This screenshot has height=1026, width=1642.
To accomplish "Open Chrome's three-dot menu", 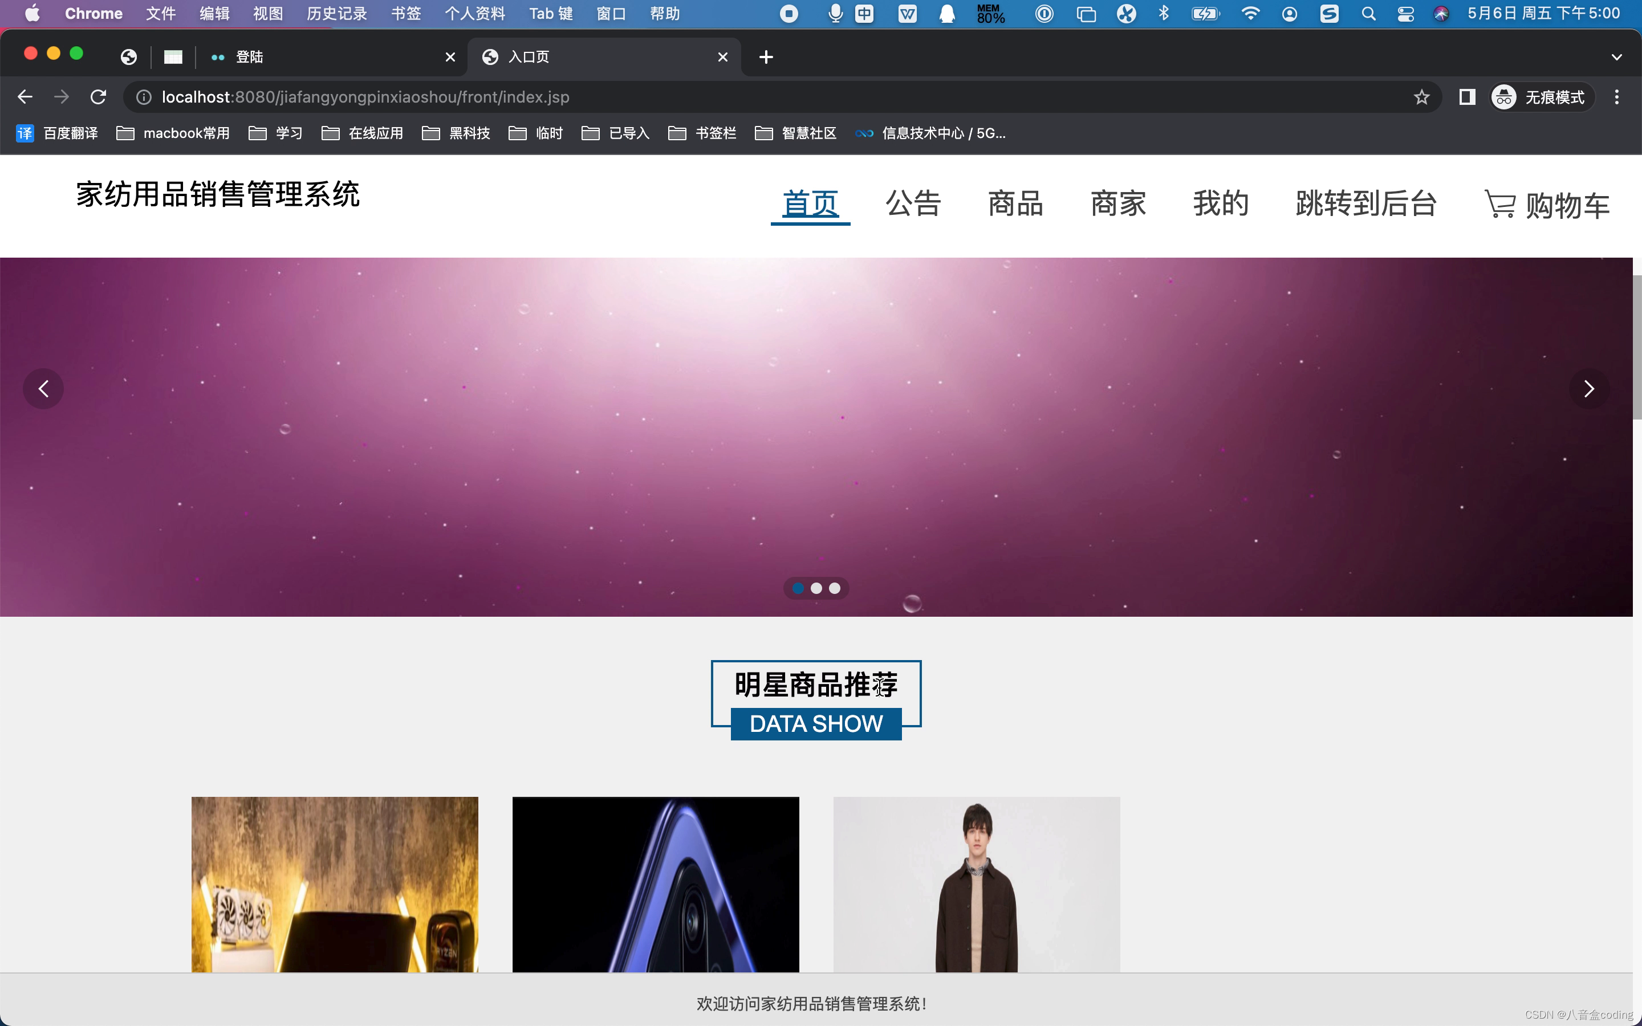I will [1617, 97].
